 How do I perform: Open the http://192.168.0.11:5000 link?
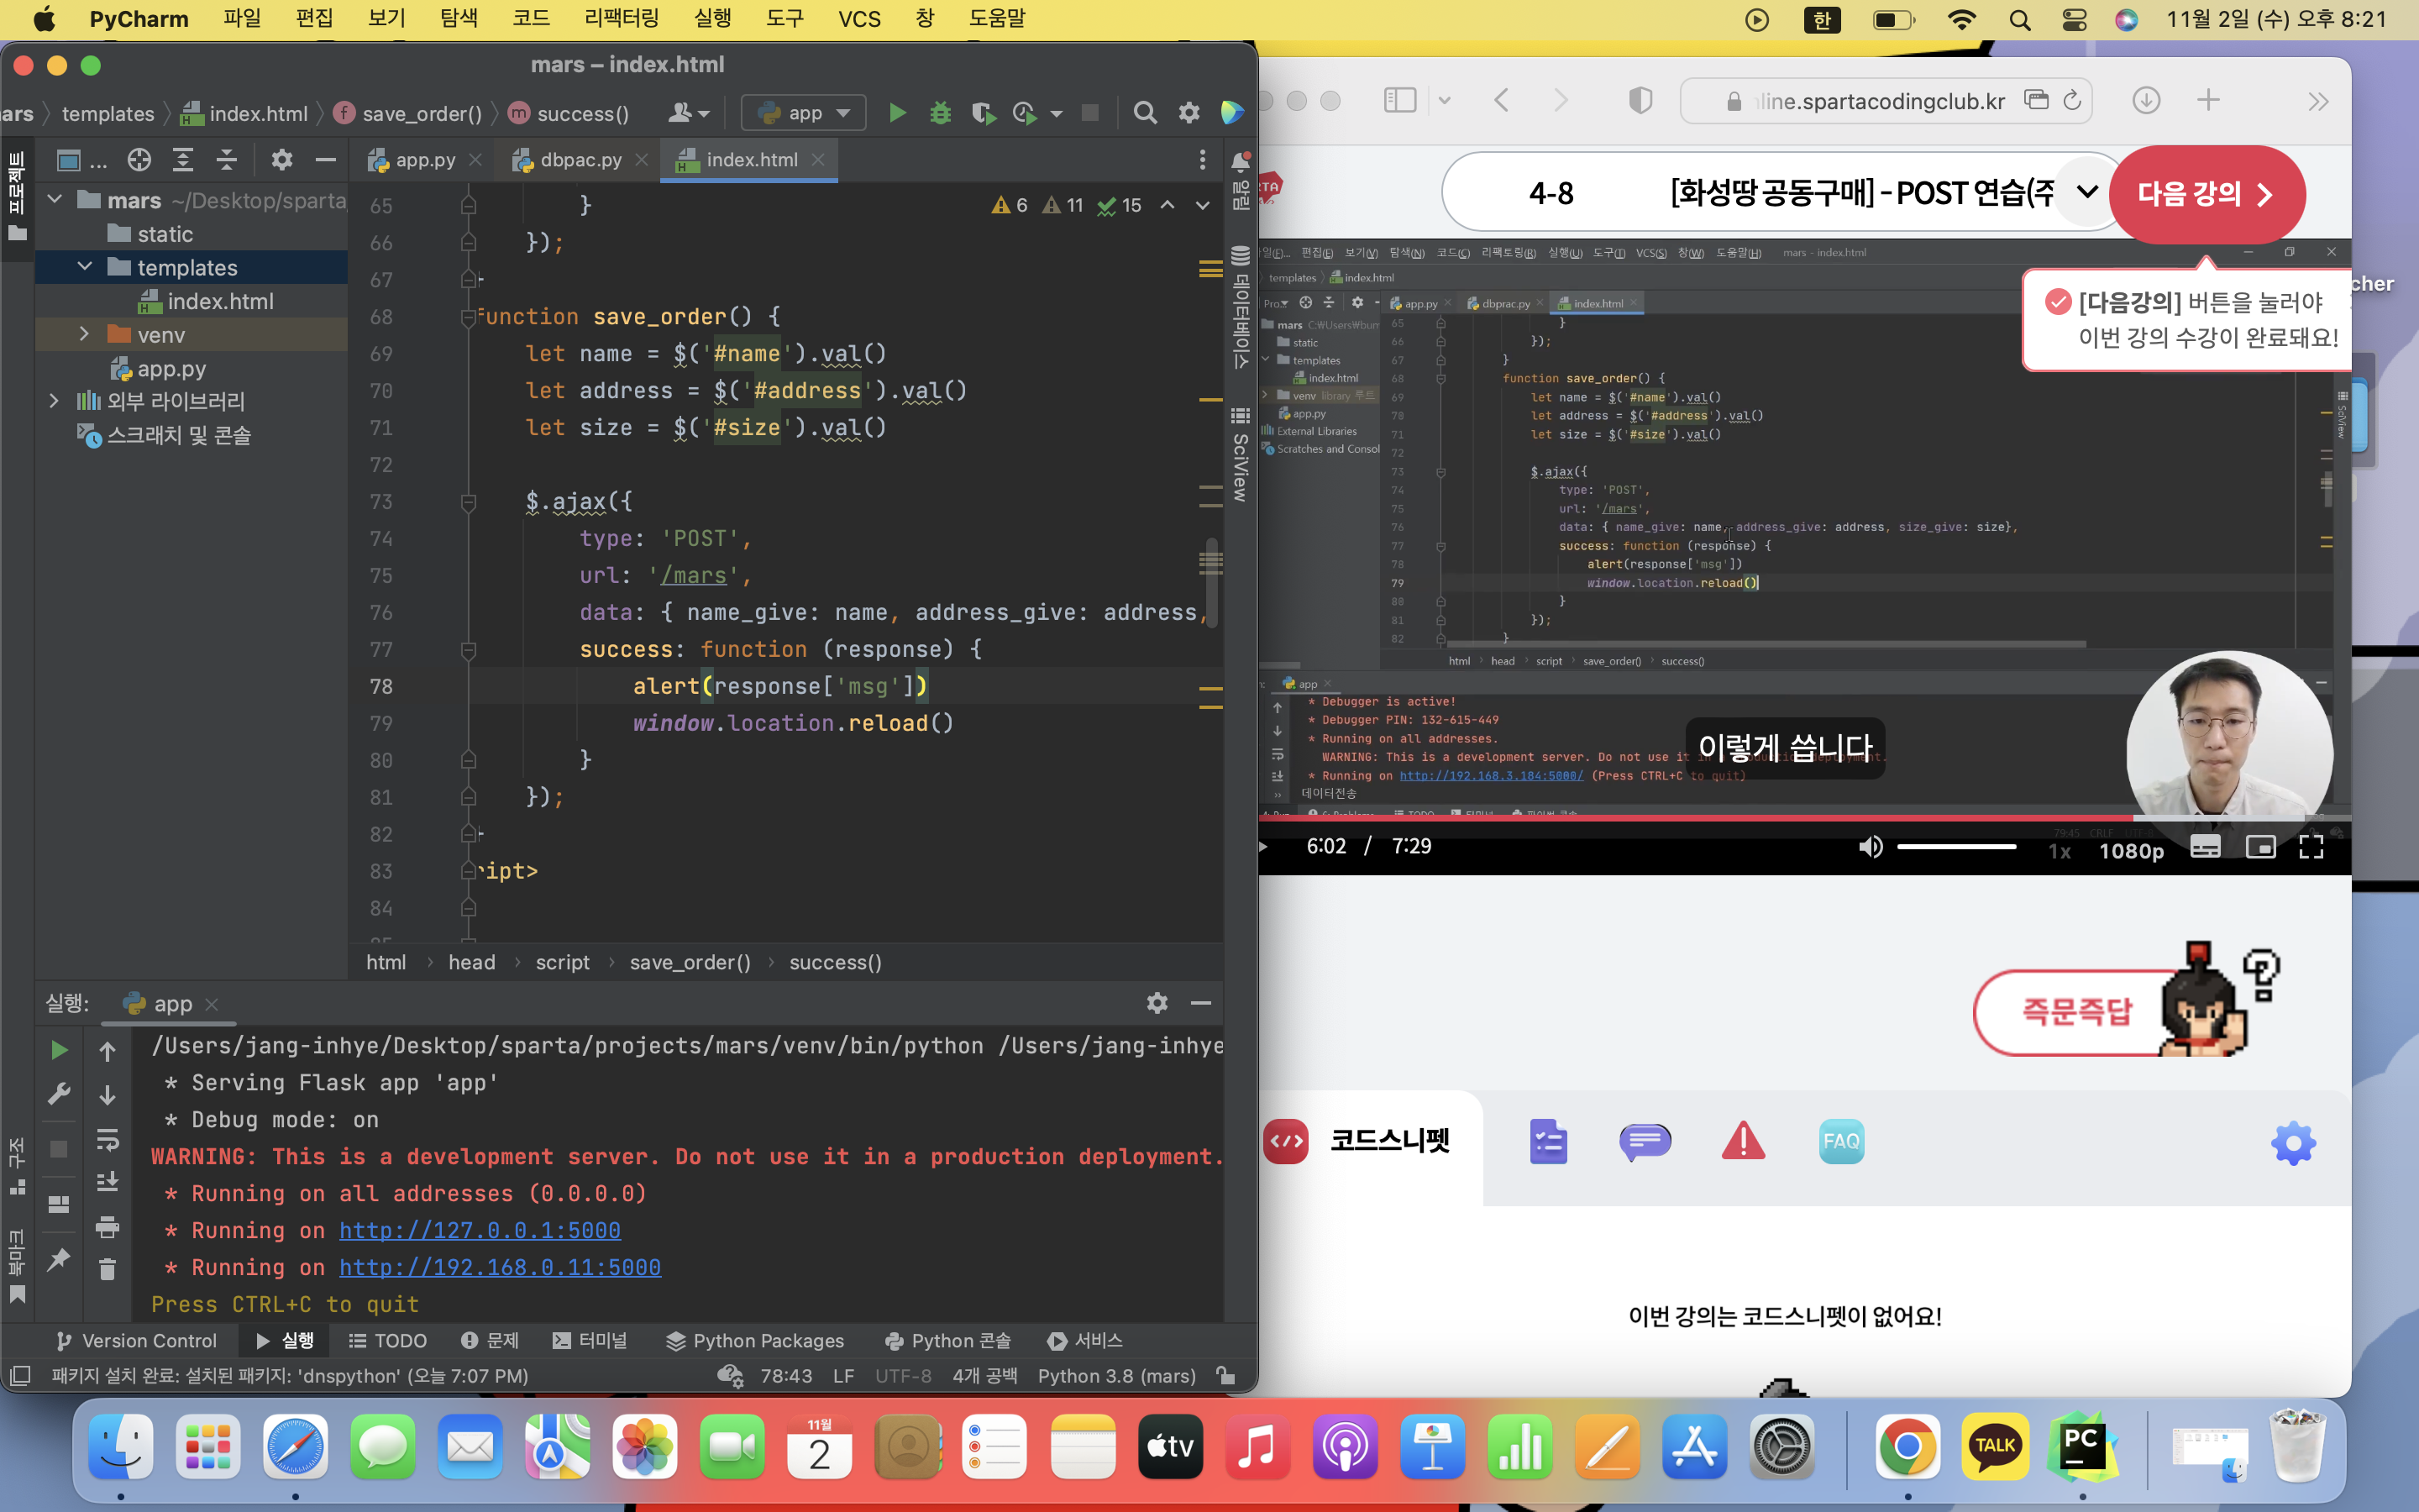click(x=500, y=1267)
